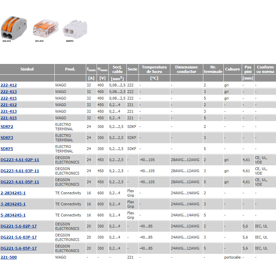Open product link DG223-4.61-03P-11
Viewport: 276px width, 260px height.
pyautogui.click(x=20, y=171)
